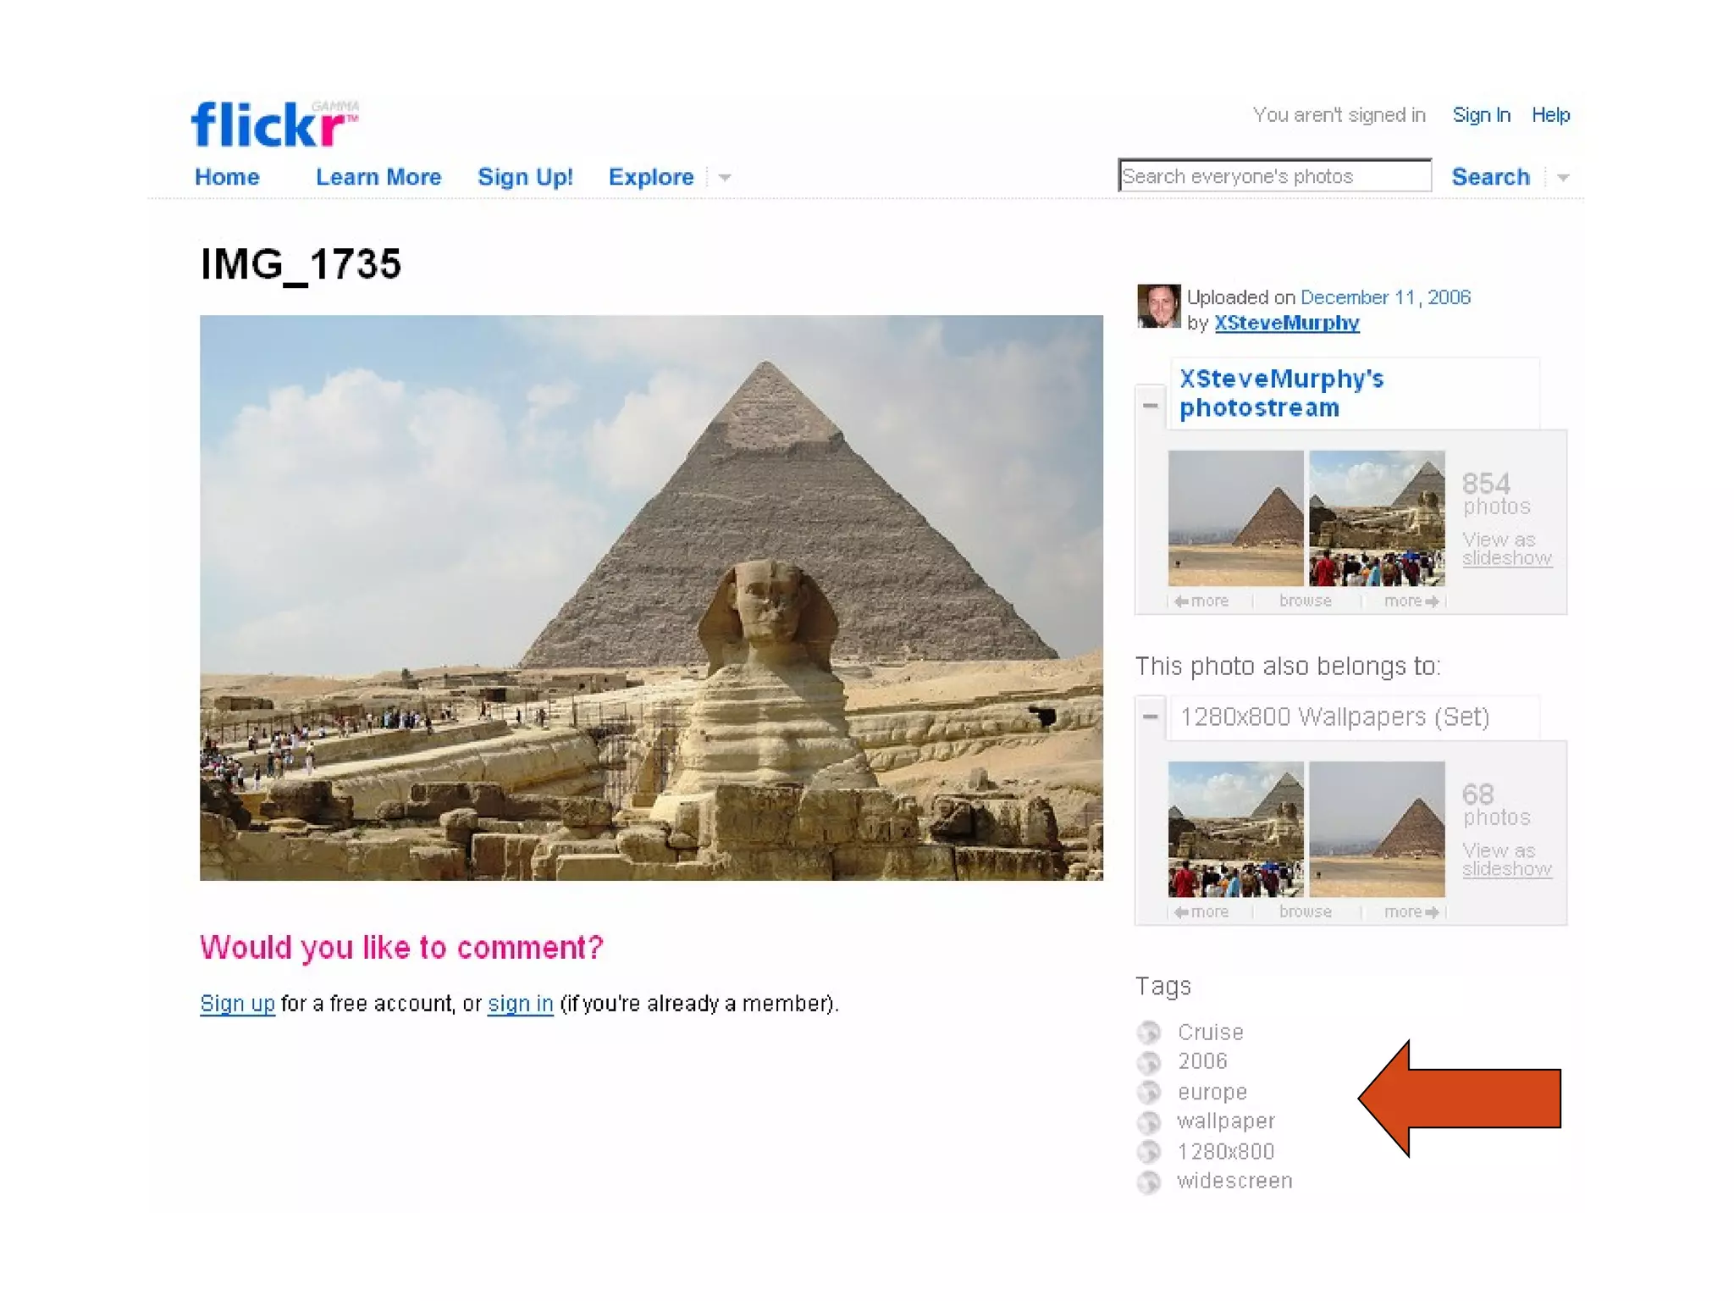Click globe icon beside 2006 tag
1734x1301 pixels.
pyautogui.click(x=1149, y=1062)
